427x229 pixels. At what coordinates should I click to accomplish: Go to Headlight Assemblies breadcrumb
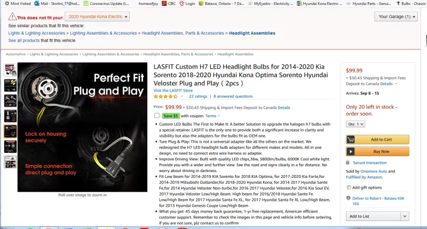pyautogui.click(x=235, y=54)
